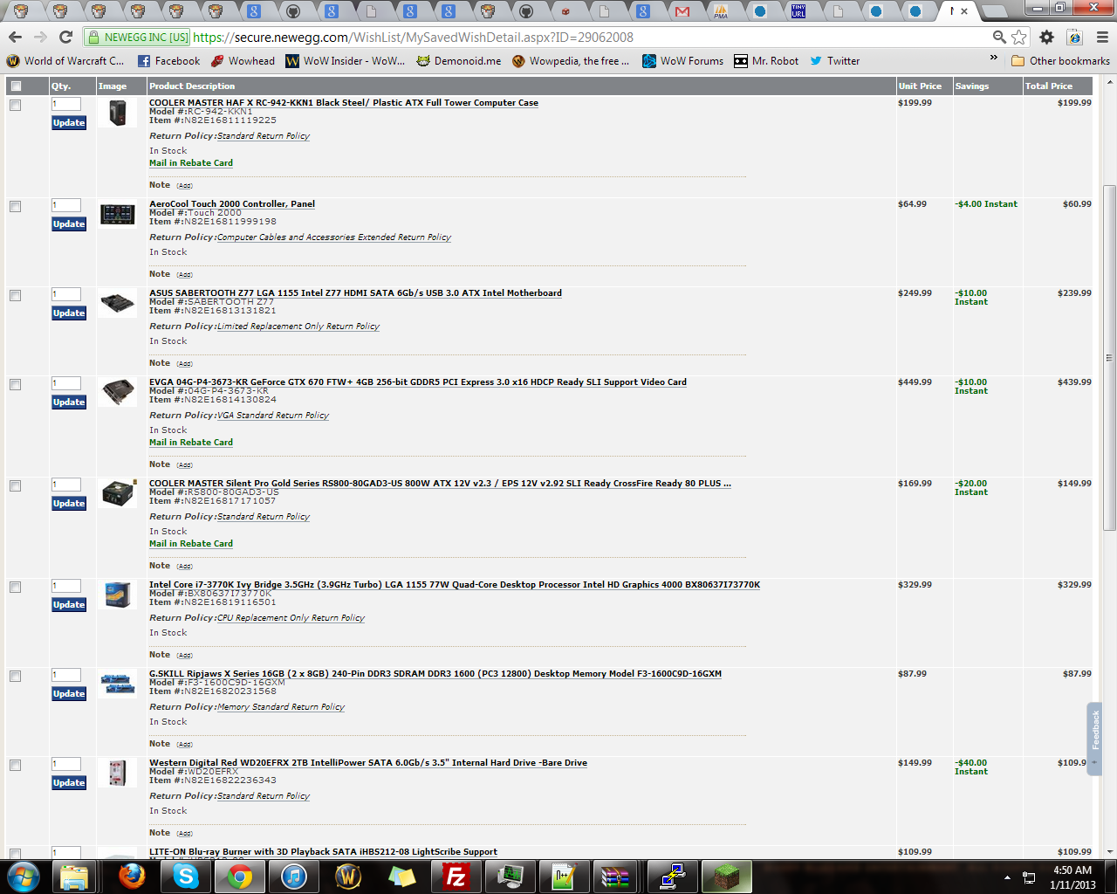Open the side Feedback tab
The height and width of the screenshot is (894, 1117).
1094,738
